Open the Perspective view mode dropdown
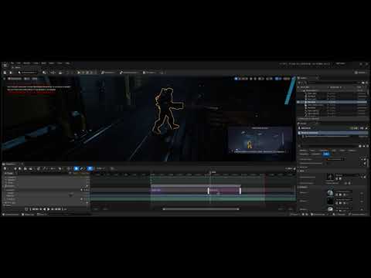371x278 pixels. [x=15, y=79]
